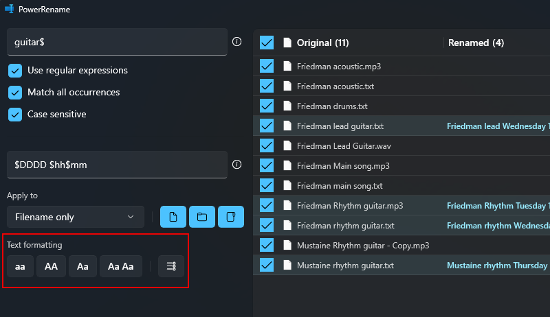This screenshot has height=317, width=550.
Task: Click the Renamed (4) column header
Action: click(x=476, y=43)
